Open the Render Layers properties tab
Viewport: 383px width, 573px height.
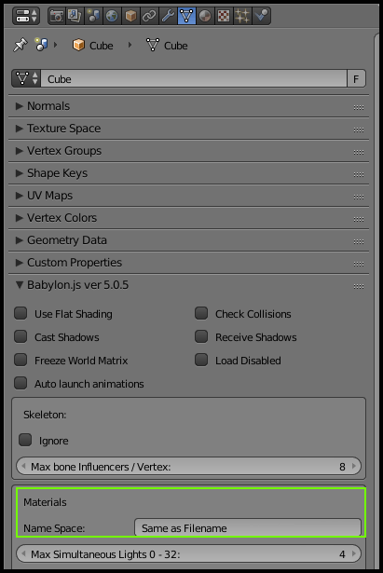75,16
